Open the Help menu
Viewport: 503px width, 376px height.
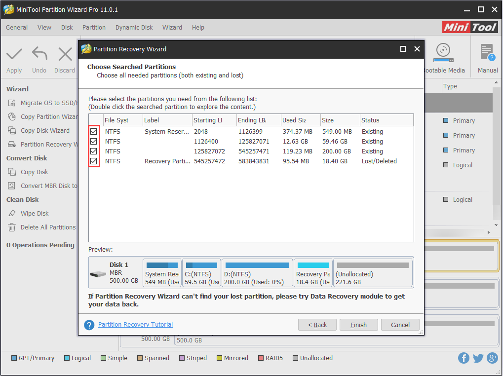coord(198,28)
